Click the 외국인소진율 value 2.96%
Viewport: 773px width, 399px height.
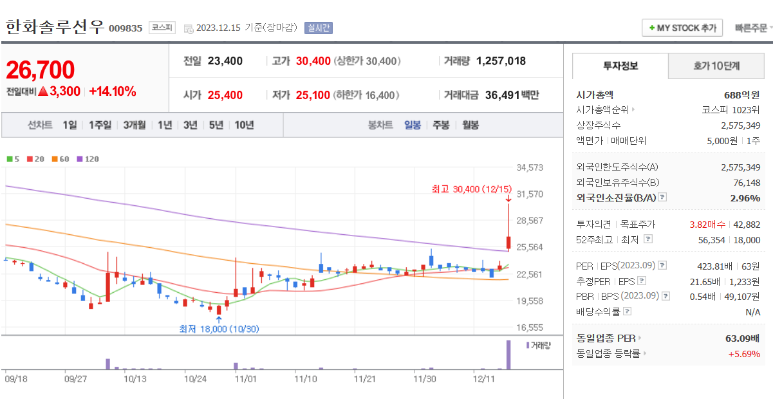(745, 198)
